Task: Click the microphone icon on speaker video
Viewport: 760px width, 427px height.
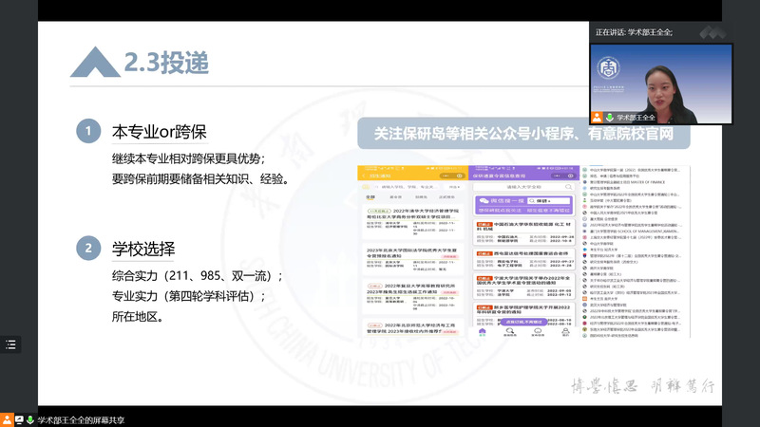Action: [607, 117]
